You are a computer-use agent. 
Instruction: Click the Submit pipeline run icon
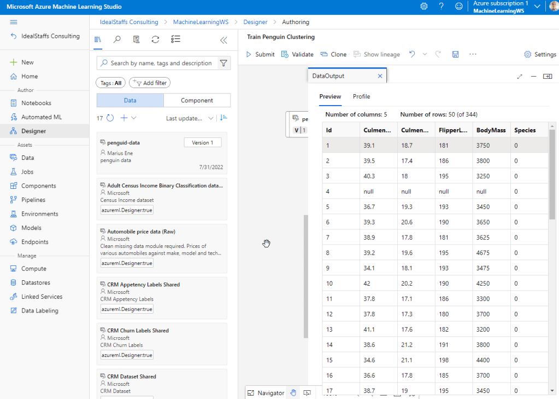coord(249,54)
